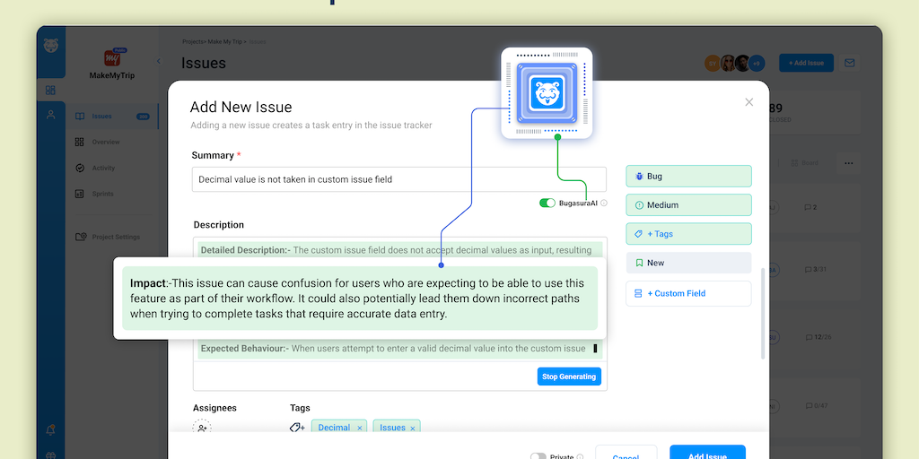Collapse the sidebar using the chevron arrow

tap(158, 61)
